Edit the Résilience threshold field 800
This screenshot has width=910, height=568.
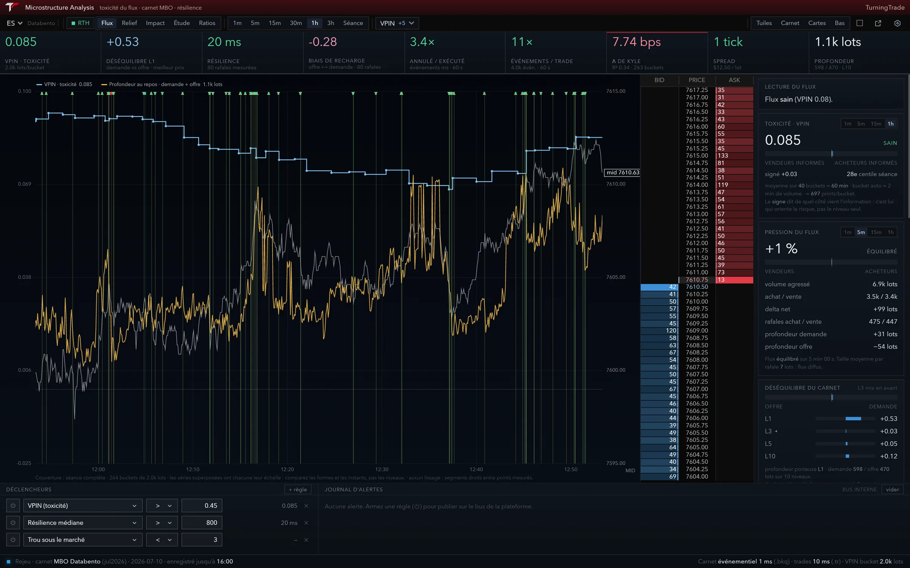[202, 523]
